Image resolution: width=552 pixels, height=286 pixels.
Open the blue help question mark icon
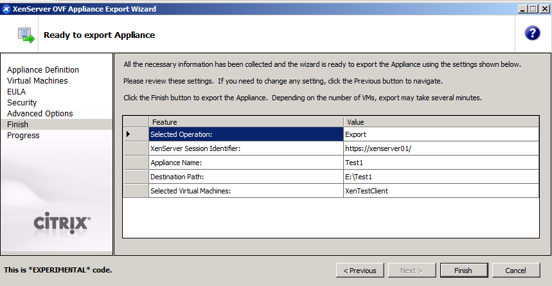pos(532,33)
